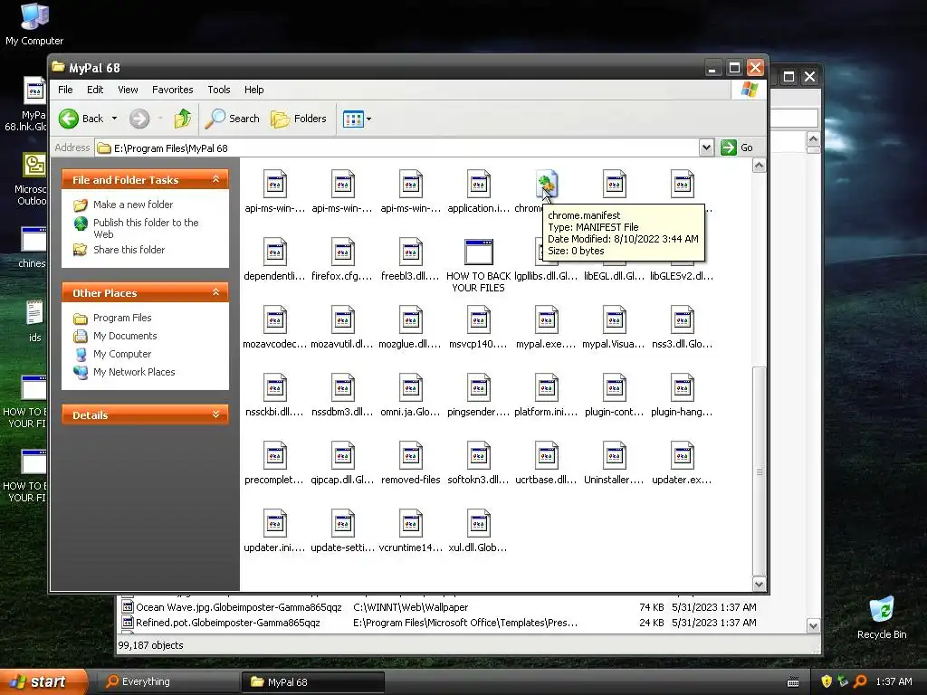Open the Favorites menu
The width and height of the screenshot is (927, 695).
coord(173,90)
